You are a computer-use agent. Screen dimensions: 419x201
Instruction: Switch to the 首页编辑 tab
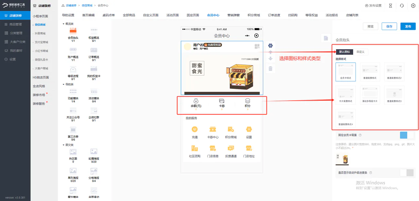(x=88, y=15)
